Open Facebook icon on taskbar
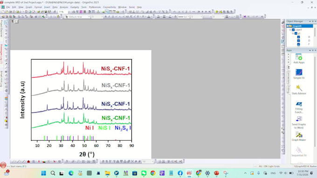This screenshot has width=317, height=178. [x=180, y=173]
